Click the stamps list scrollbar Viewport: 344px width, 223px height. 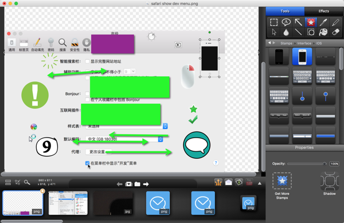point(341,59)
